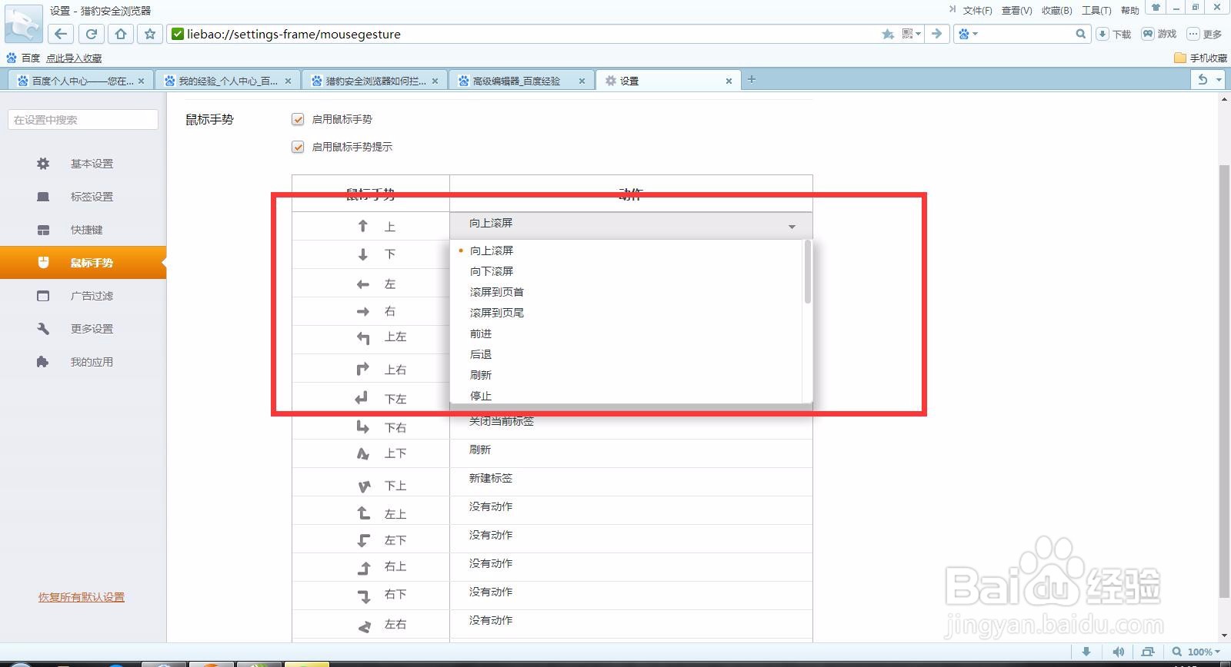The image size is (1231, 667).
Task: Click the page vertical scrollbar thumb
Action: point(1224,380)
